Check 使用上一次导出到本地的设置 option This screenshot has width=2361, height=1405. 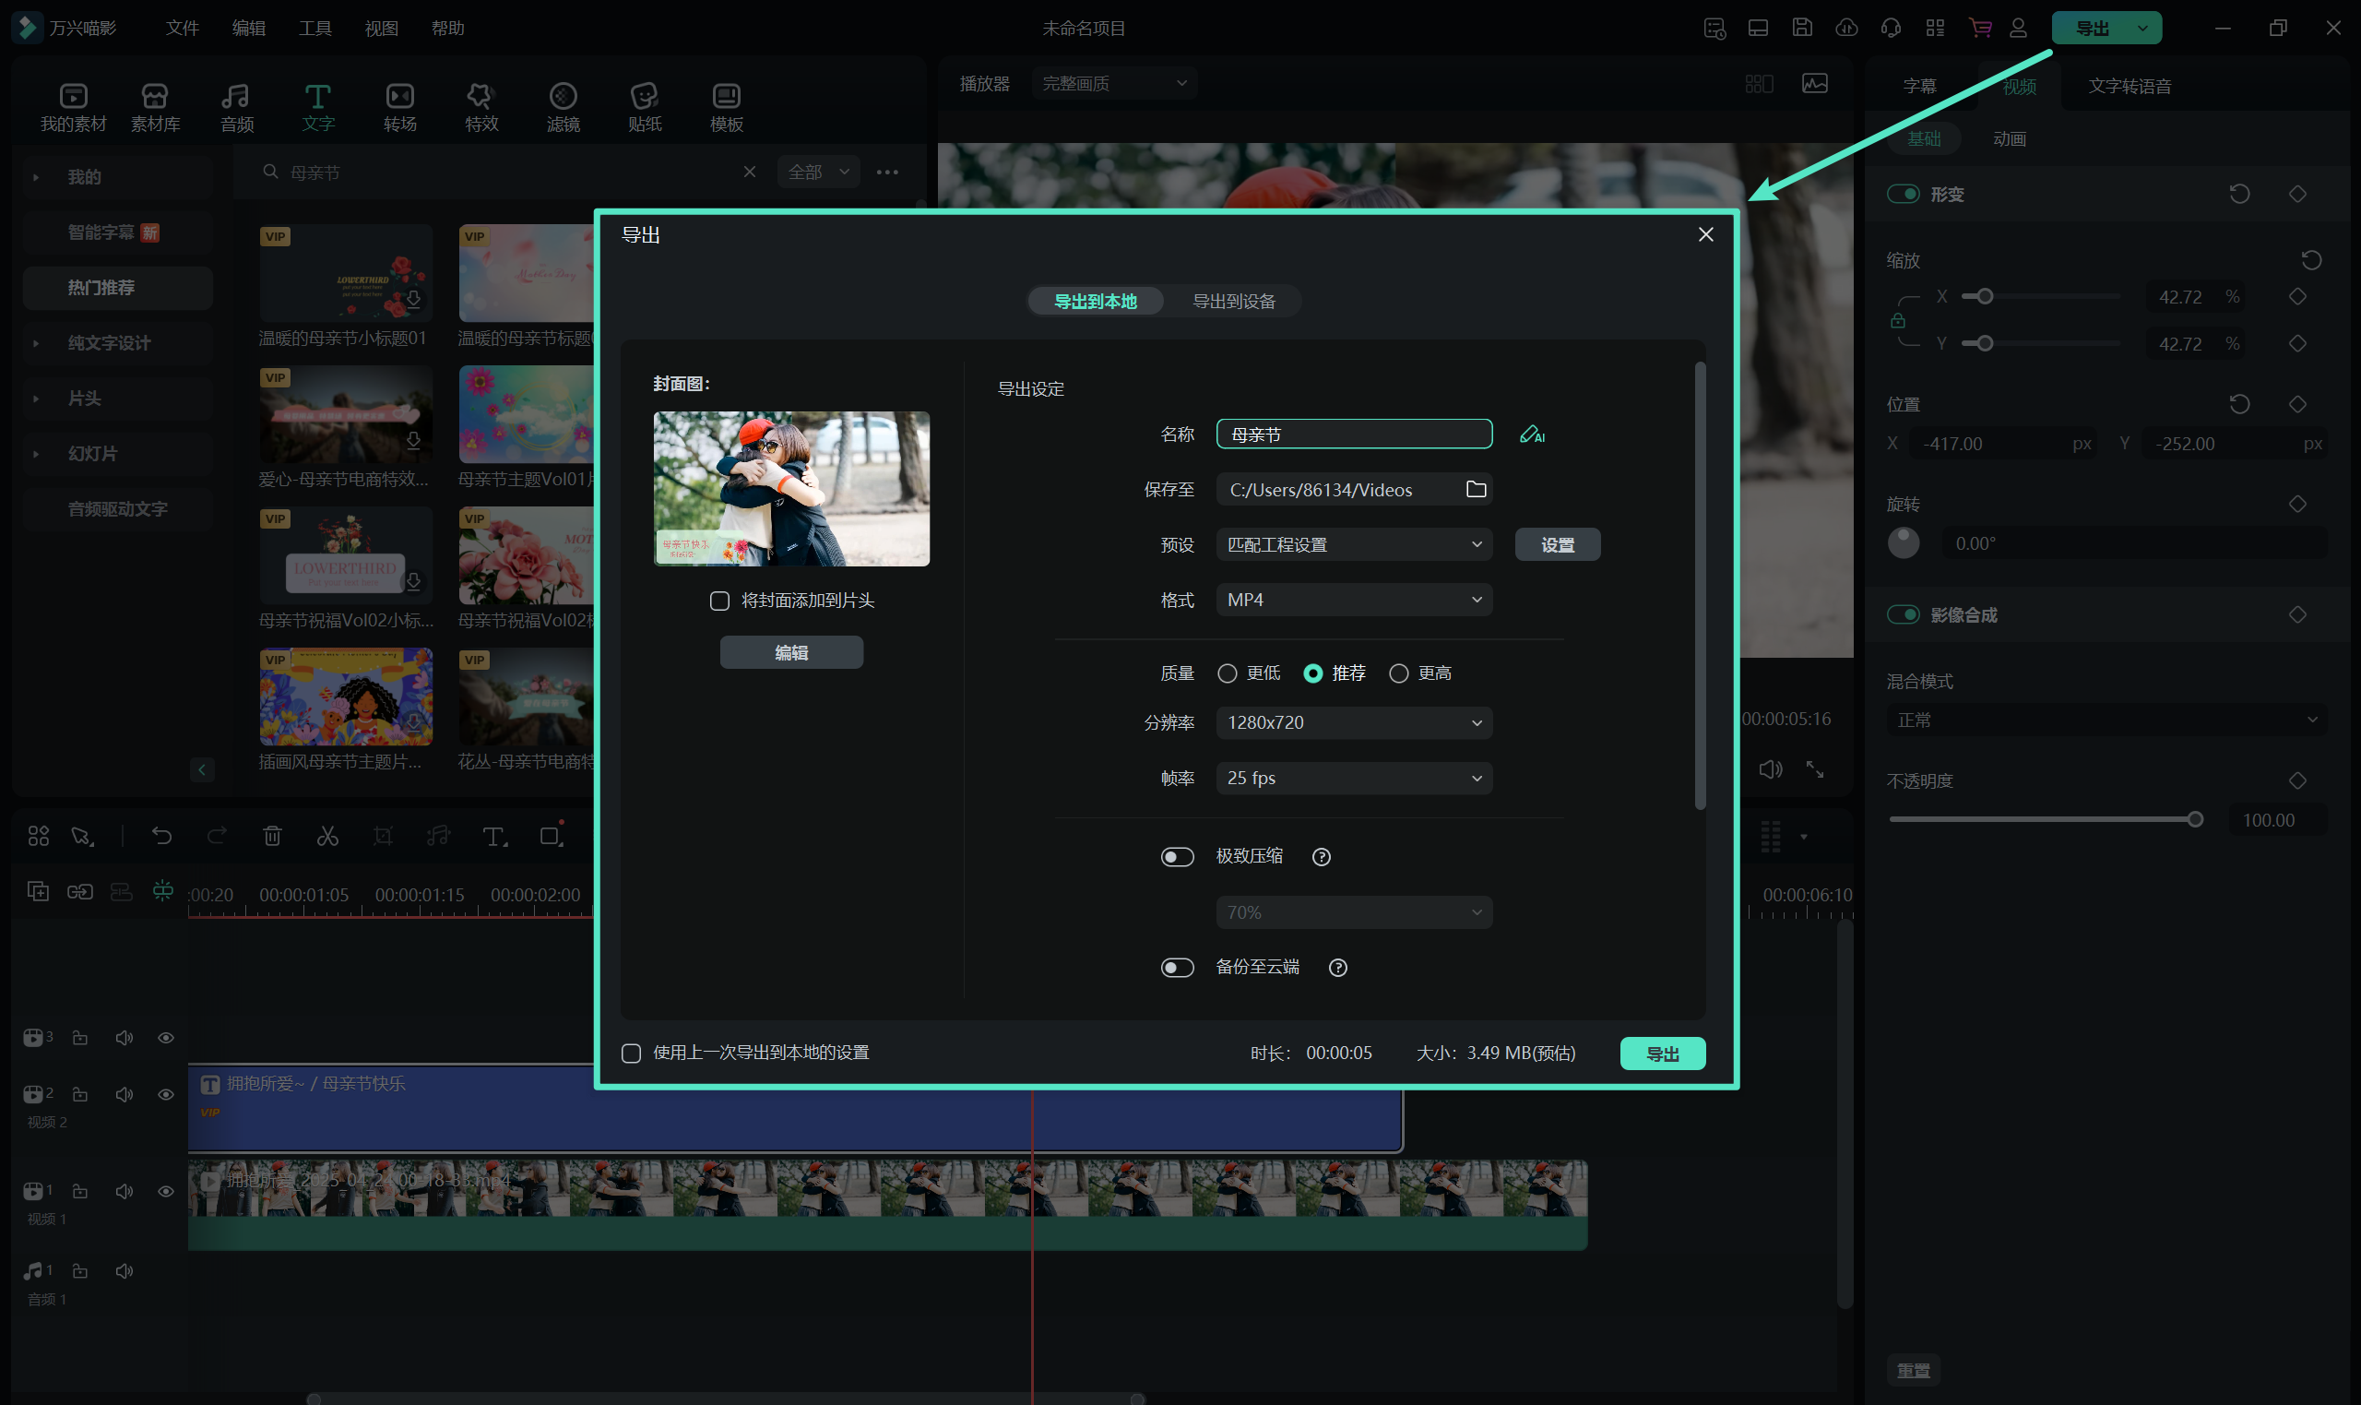click(631, 1053)
